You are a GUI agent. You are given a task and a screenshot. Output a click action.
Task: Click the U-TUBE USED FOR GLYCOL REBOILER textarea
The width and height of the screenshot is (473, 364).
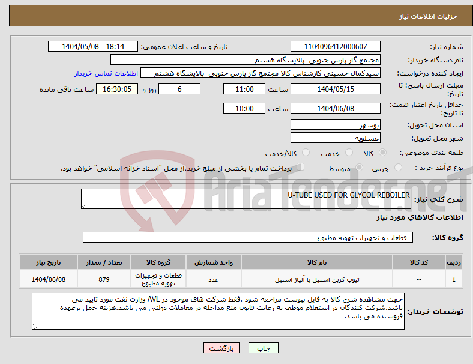[246, 199]
